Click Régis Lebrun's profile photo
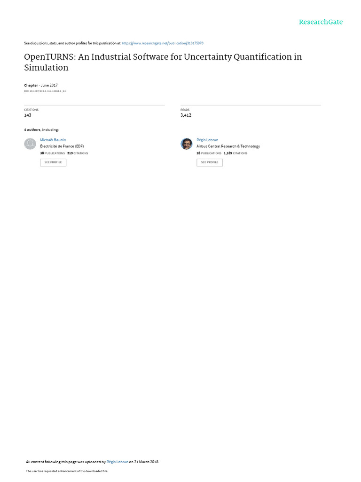This screenshot has height=482, width=361. [187, 144]
